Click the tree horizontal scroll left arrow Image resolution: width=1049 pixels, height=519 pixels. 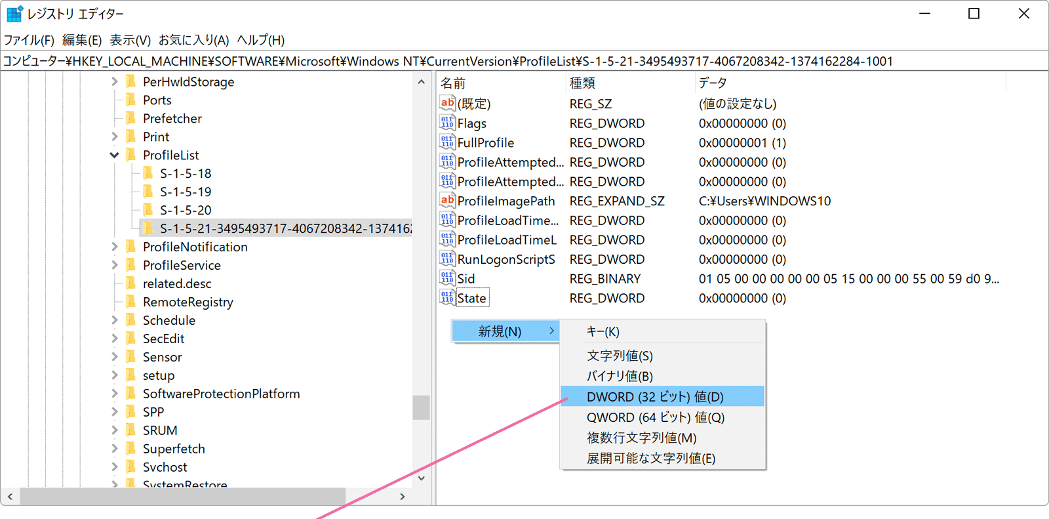10,497
